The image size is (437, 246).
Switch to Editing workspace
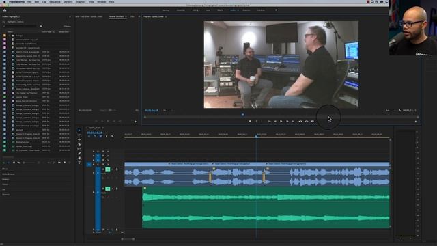(x=195, y=10)
